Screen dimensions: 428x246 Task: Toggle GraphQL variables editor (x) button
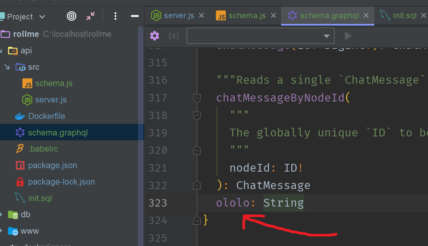174,36
